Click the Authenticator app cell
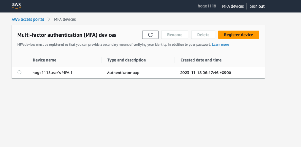This screenshot has height=147, width=301. [123, 73]
